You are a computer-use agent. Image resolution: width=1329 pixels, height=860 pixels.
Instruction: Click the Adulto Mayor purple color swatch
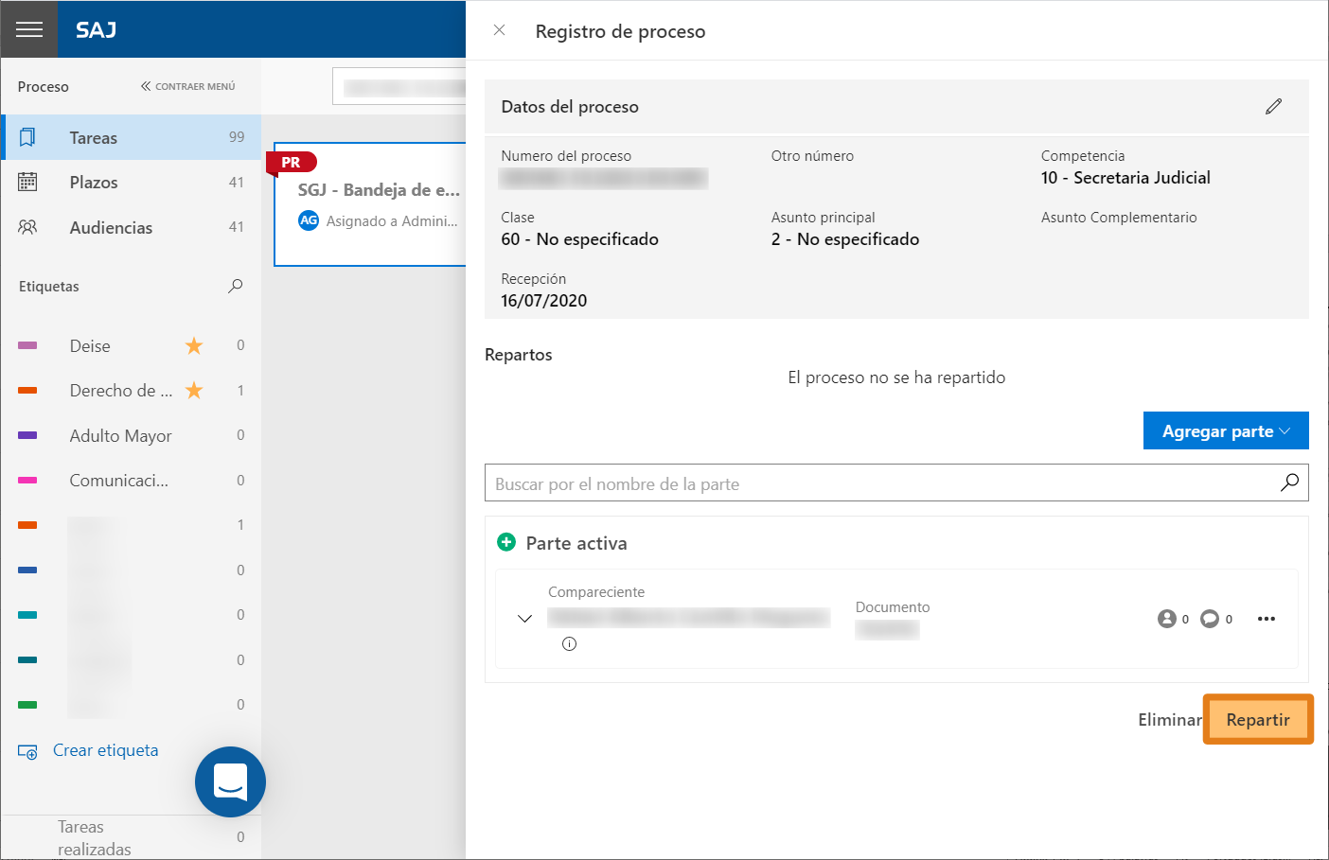[27, 435]
